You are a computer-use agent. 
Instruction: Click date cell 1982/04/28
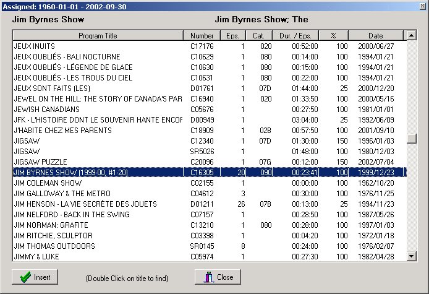(x=376, y=256)
